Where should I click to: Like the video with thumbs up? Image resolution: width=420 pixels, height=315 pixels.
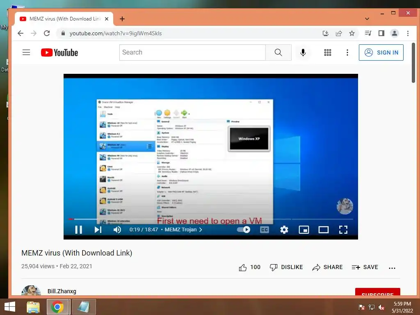click(x=249, y=267)
